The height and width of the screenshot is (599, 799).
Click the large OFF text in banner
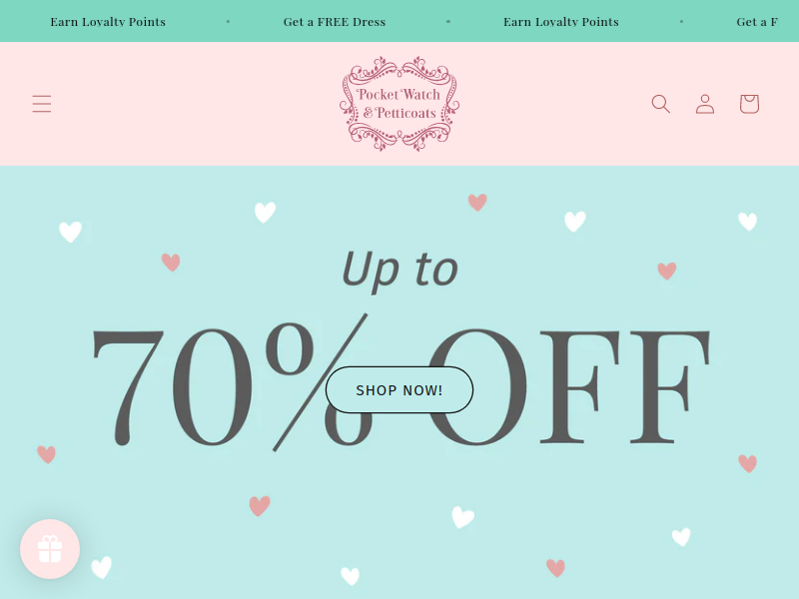570,387
